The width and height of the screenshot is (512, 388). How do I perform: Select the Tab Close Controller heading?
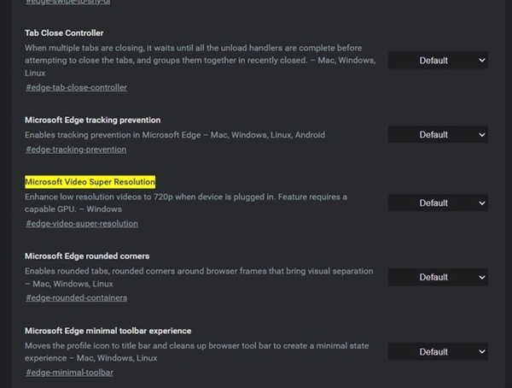[64, 33]
